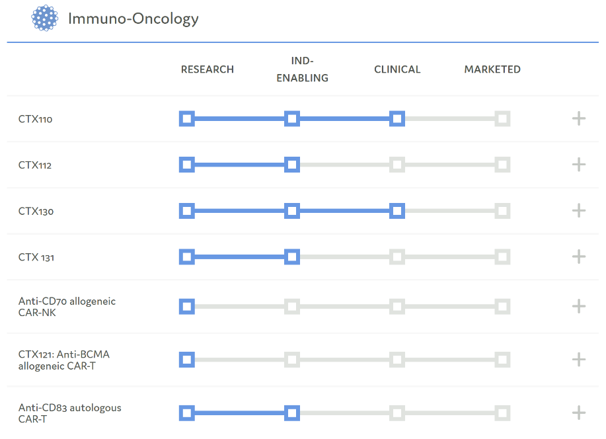
Task: Click CTX112 IND-Enabling stage marker
Action: point(292,165)
